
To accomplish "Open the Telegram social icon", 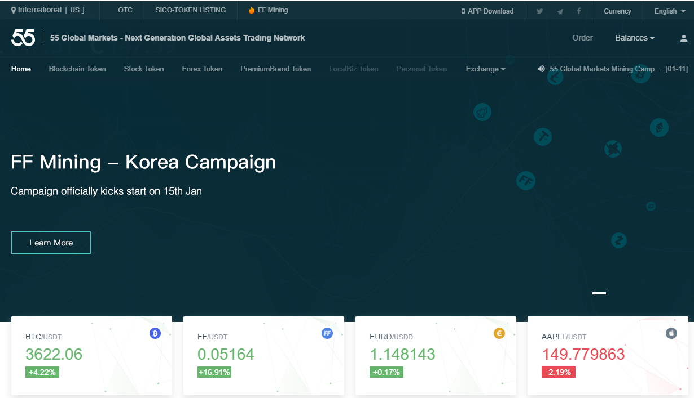I will click(560, 11).
